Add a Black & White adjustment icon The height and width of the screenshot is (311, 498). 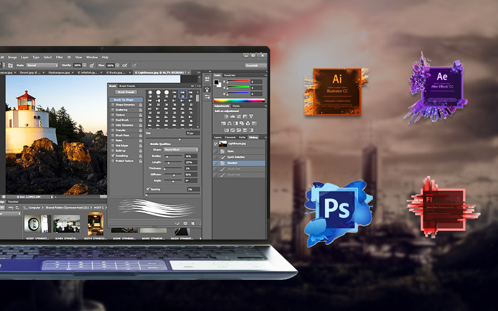(236, 123)
